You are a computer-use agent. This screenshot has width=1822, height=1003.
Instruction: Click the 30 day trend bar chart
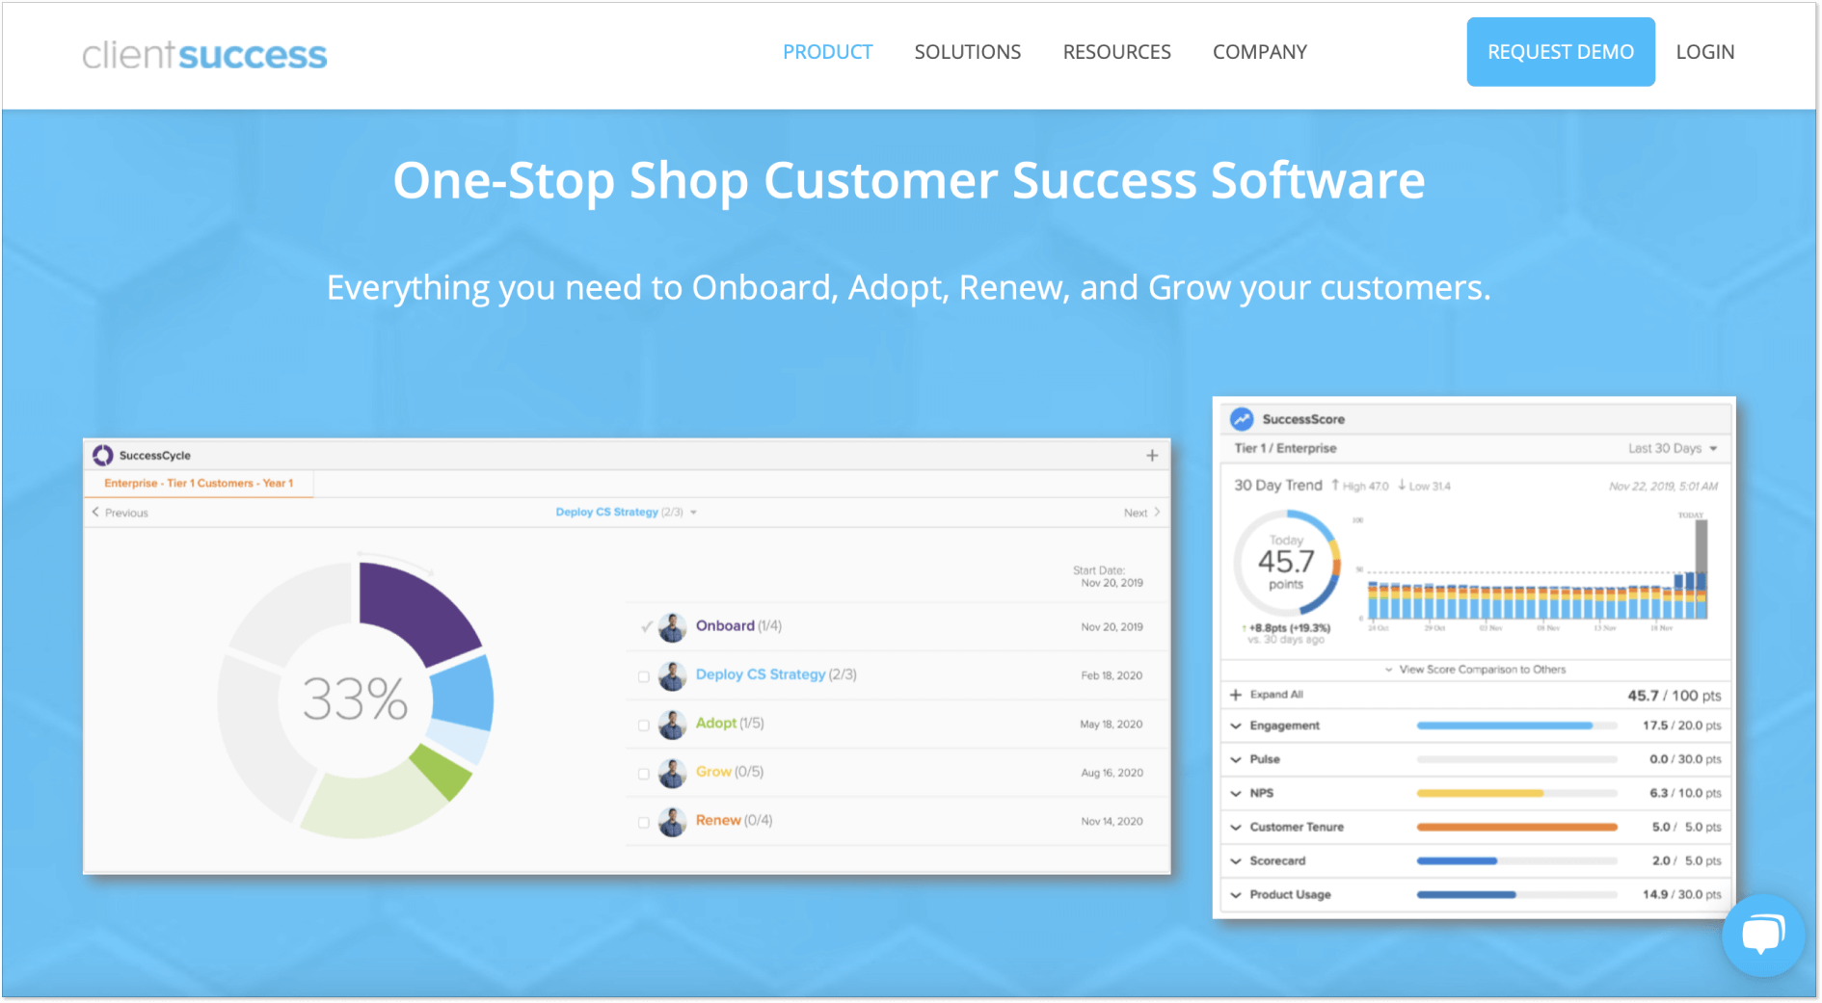point(1533,570)
